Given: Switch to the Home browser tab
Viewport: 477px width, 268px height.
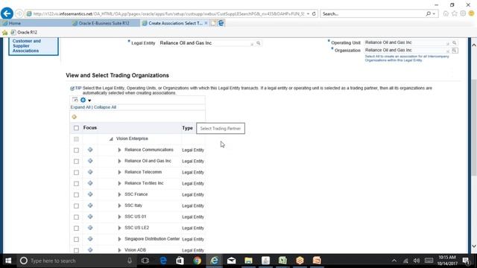Looking at the screenshot, I should (x=36, y=23).
